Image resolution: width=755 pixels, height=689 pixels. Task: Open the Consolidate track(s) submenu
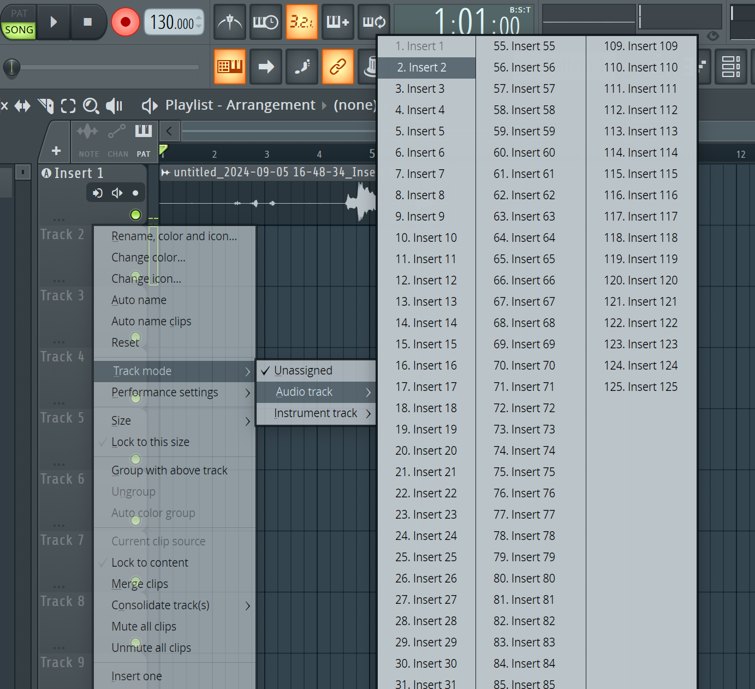tap(160, 605)
